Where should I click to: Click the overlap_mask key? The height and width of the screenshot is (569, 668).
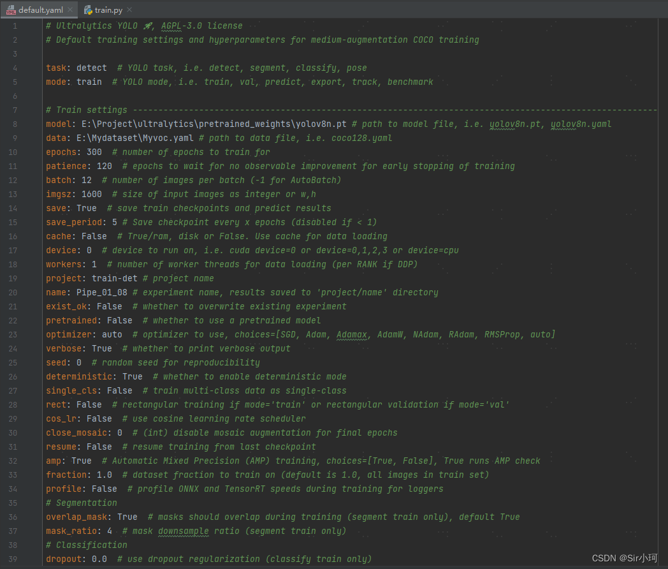tap(76, 517)
